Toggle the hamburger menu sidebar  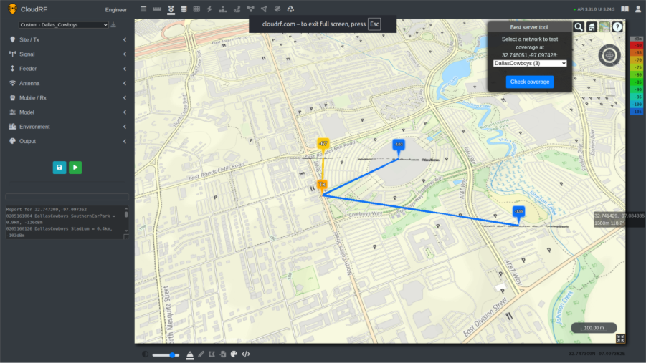[143, 9]
